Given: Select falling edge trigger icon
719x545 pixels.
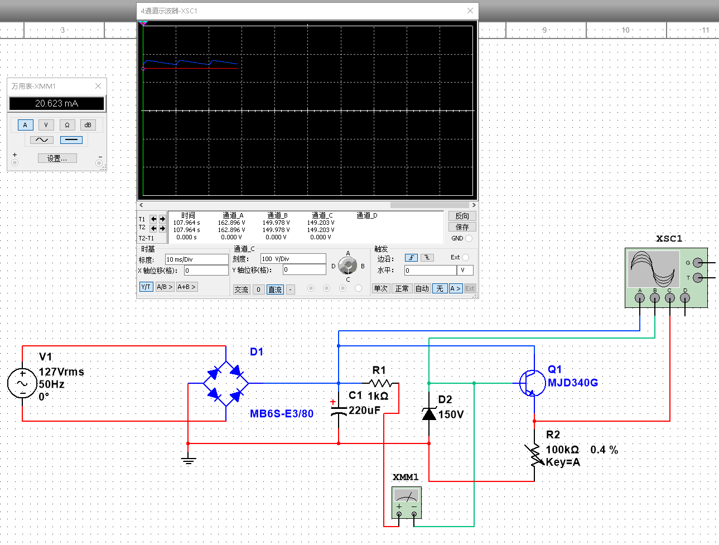Looking at the screenshot, I should pyautogui.click(x=427, y=258).
